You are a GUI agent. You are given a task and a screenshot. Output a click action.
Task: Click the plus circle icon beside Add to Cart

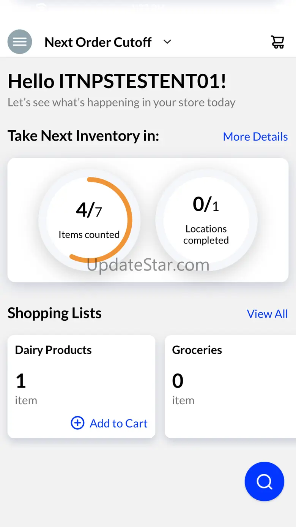coord(78,423)
